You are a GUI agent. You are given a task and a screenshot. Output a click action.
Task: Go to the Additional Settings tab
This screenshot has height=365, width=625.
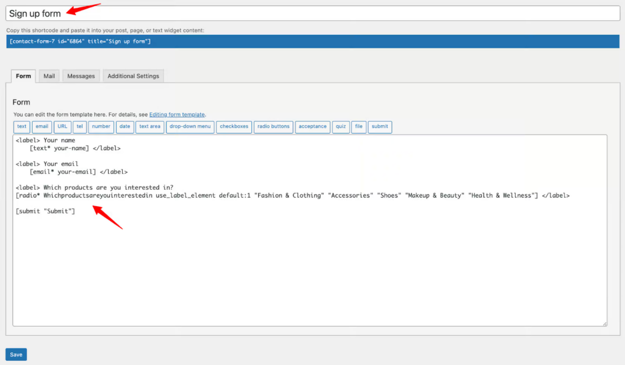(x=133, y=76)
